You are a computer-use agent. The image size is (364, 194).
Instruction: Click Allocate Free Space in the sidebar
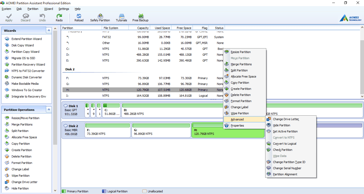(x=24, y=137)
